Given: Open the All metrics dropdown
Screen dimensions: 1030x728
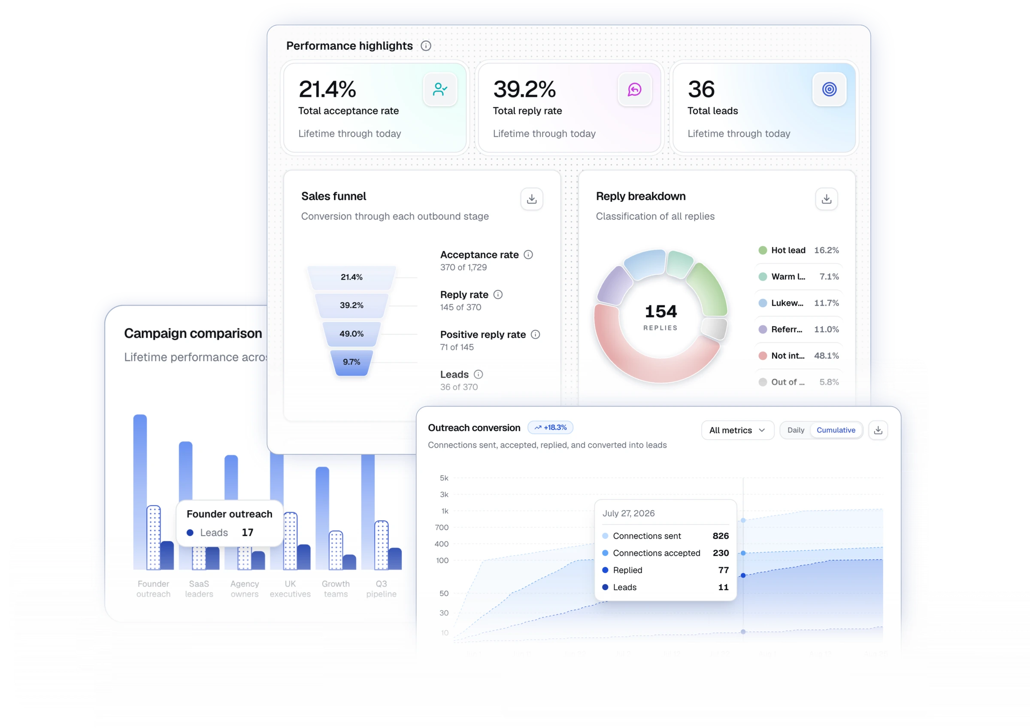Looking at the screenshot, I should (737, 430).
